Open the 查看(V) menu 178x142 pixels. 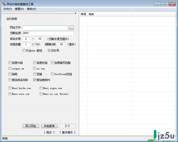pos(19,9)
